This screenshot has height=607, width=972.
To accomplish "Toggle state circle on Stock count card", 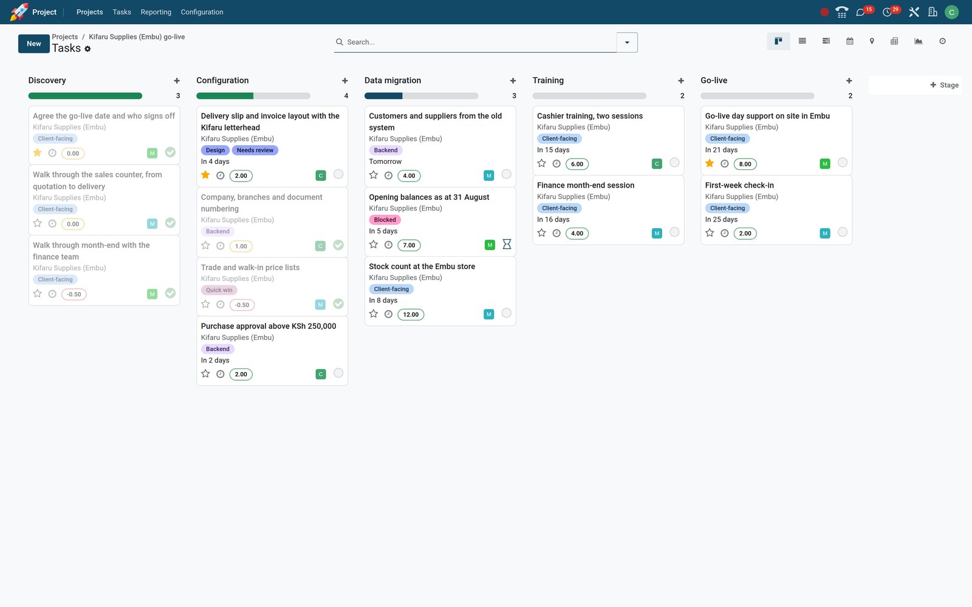I will [507, 313].
